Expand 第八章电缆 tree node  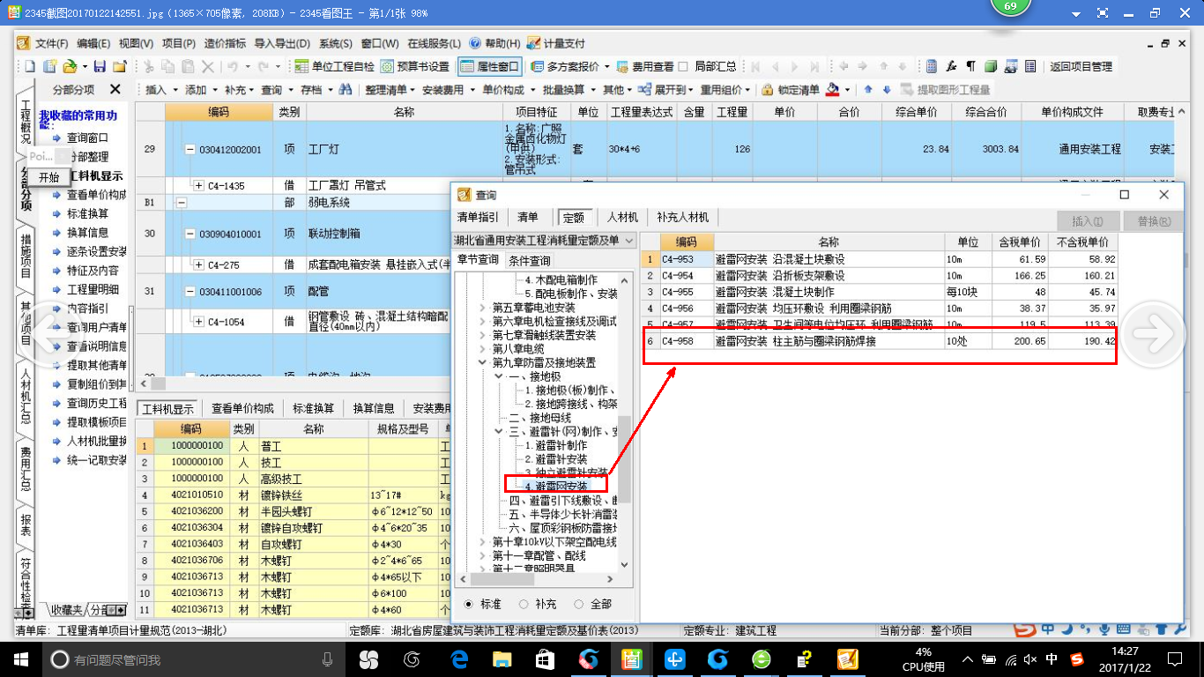point(482,349)
